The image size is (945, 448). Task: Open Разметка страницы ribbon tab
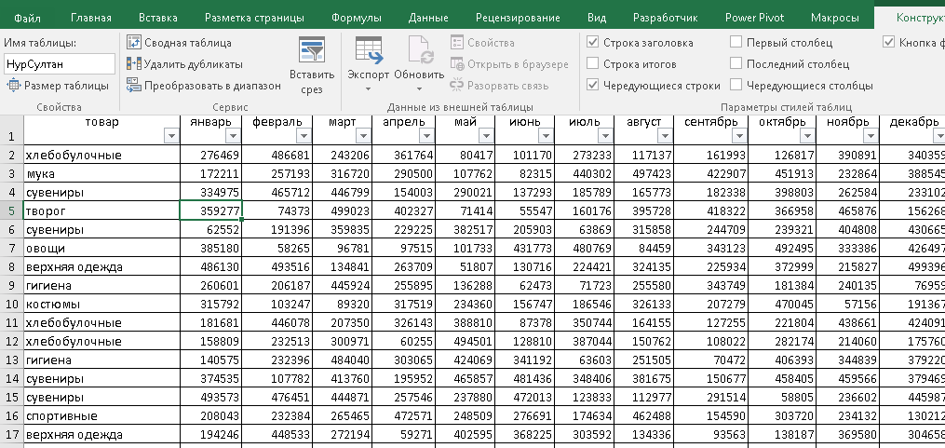coord(254,18)
